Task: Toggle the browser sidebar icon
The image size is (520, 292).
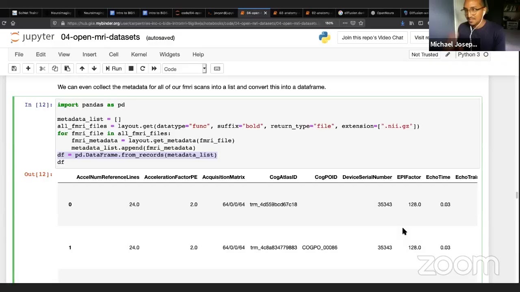Action: 420,23
